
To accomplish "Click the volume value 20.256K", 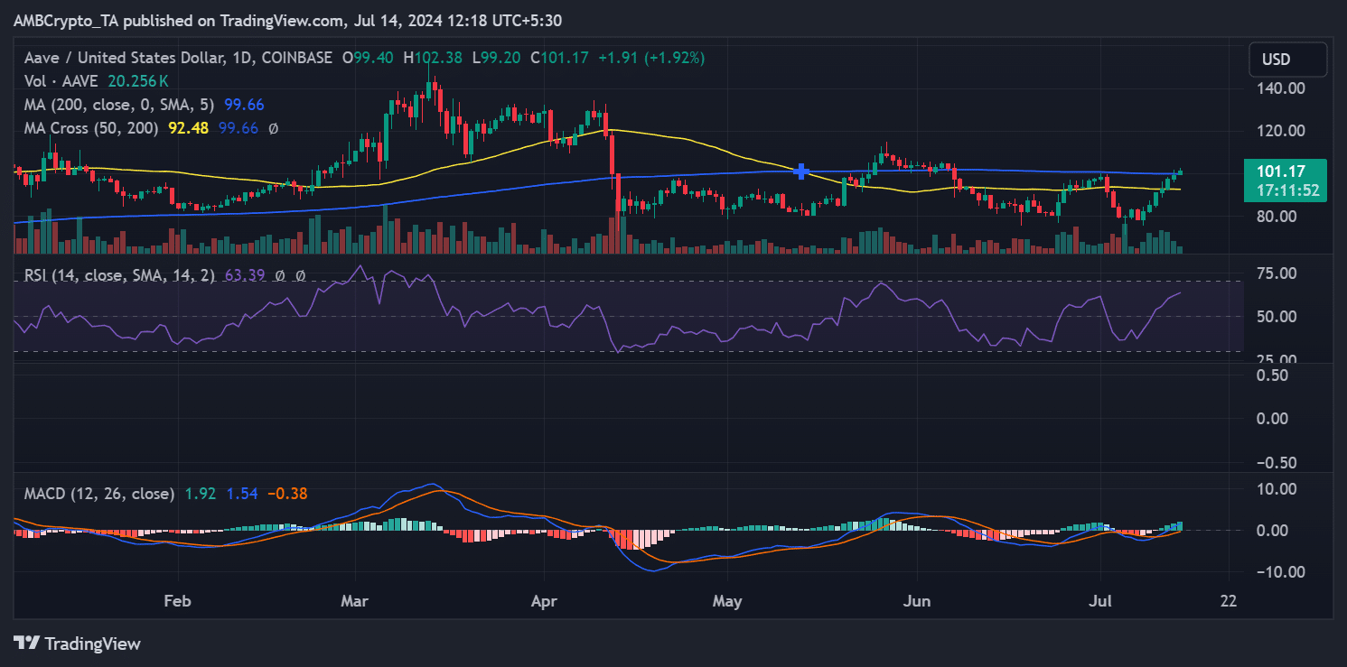I will pyautogui.click(x=136, y=81).
